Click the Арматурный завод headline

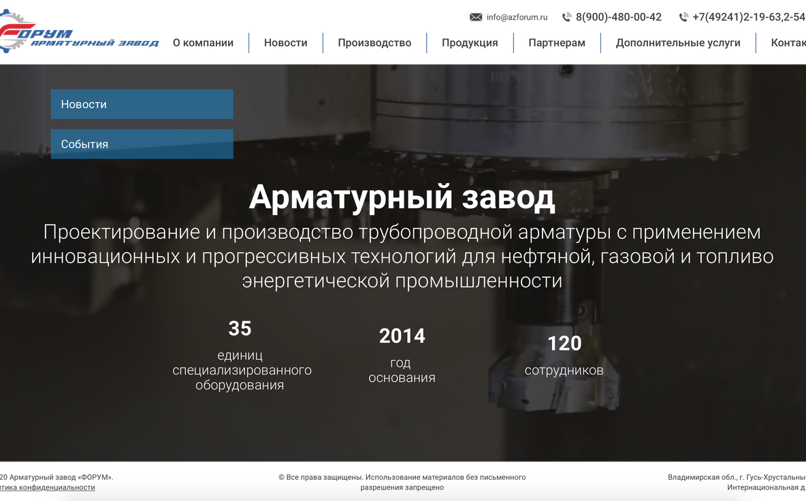(402, 197)
